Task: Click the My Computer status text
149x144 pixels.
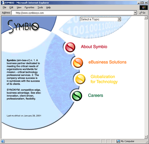Action: [x=127, y=141]
